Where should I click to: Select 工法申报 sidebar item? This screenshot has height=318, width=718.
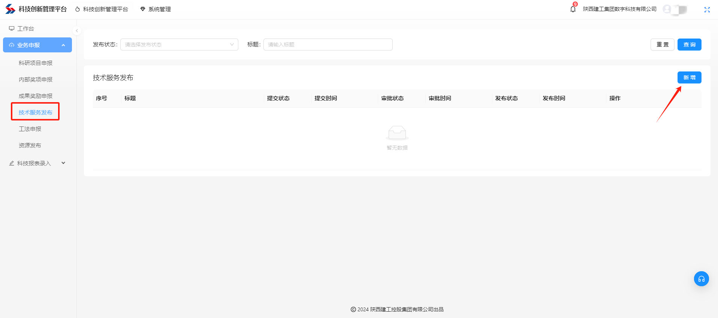point(30,129)
